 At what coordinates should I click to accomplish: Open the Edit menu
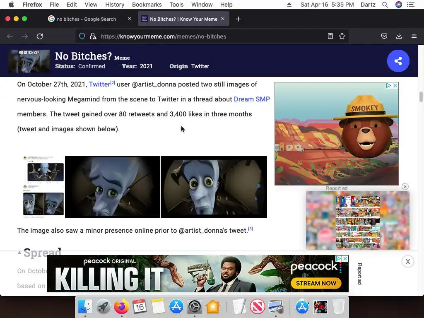72,5
